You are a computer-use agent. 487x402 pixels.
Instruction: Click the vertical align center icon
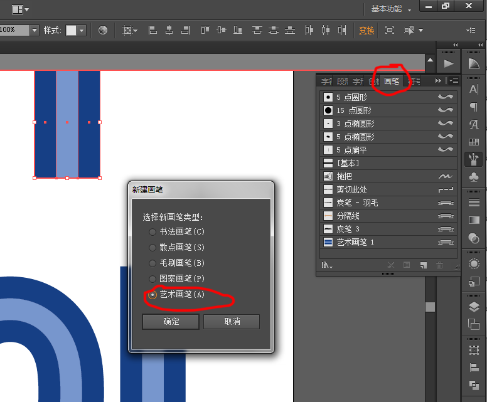(x=222, y=30)
